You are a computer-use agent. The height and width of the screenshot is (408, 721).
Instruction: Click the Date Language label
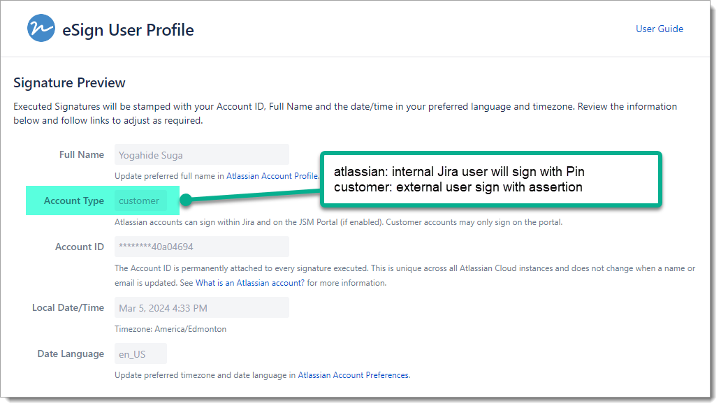71,354
